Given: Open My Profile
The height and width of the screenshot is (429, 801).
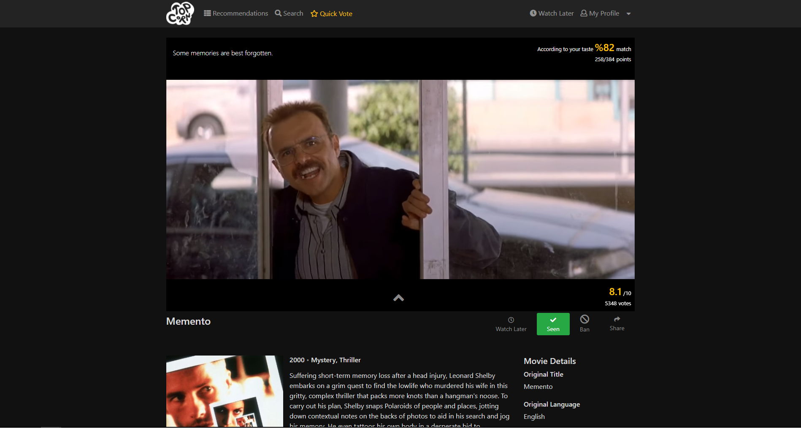Looking at the screenshot, I should coord(600,14).
